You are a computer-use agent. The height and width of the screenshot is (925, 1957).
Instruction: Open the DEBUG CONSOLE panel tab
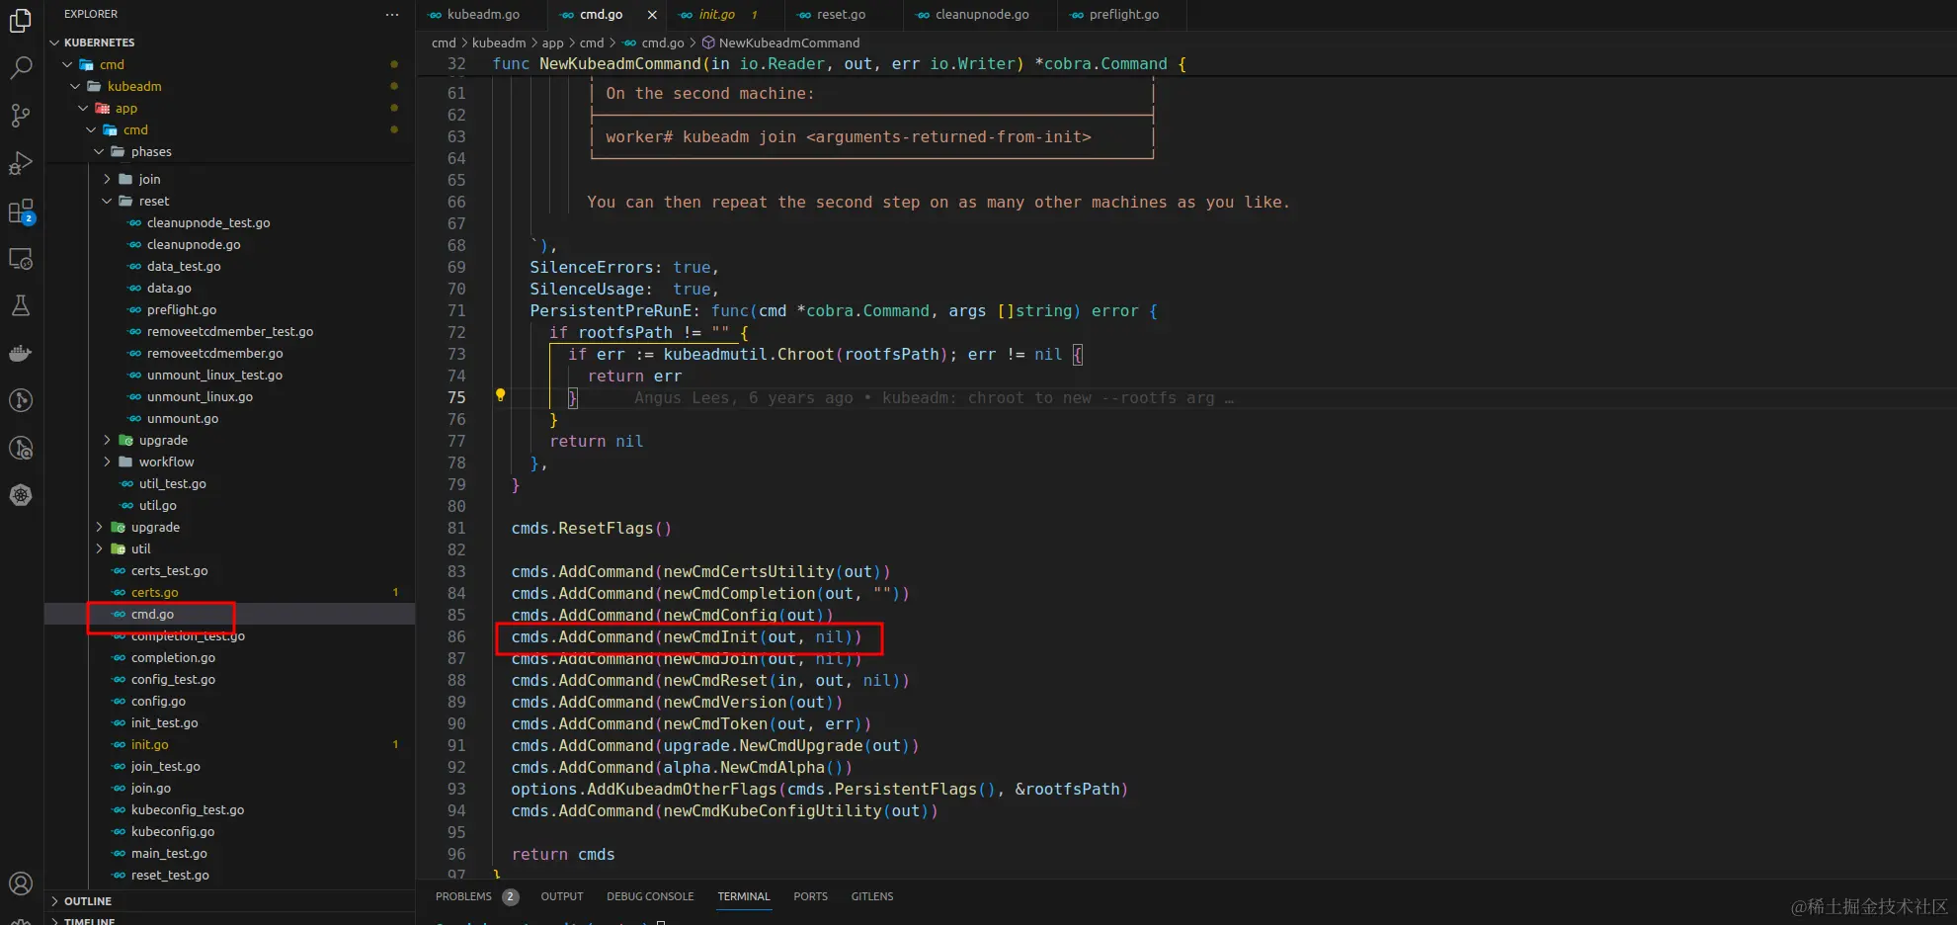(650, 896)
